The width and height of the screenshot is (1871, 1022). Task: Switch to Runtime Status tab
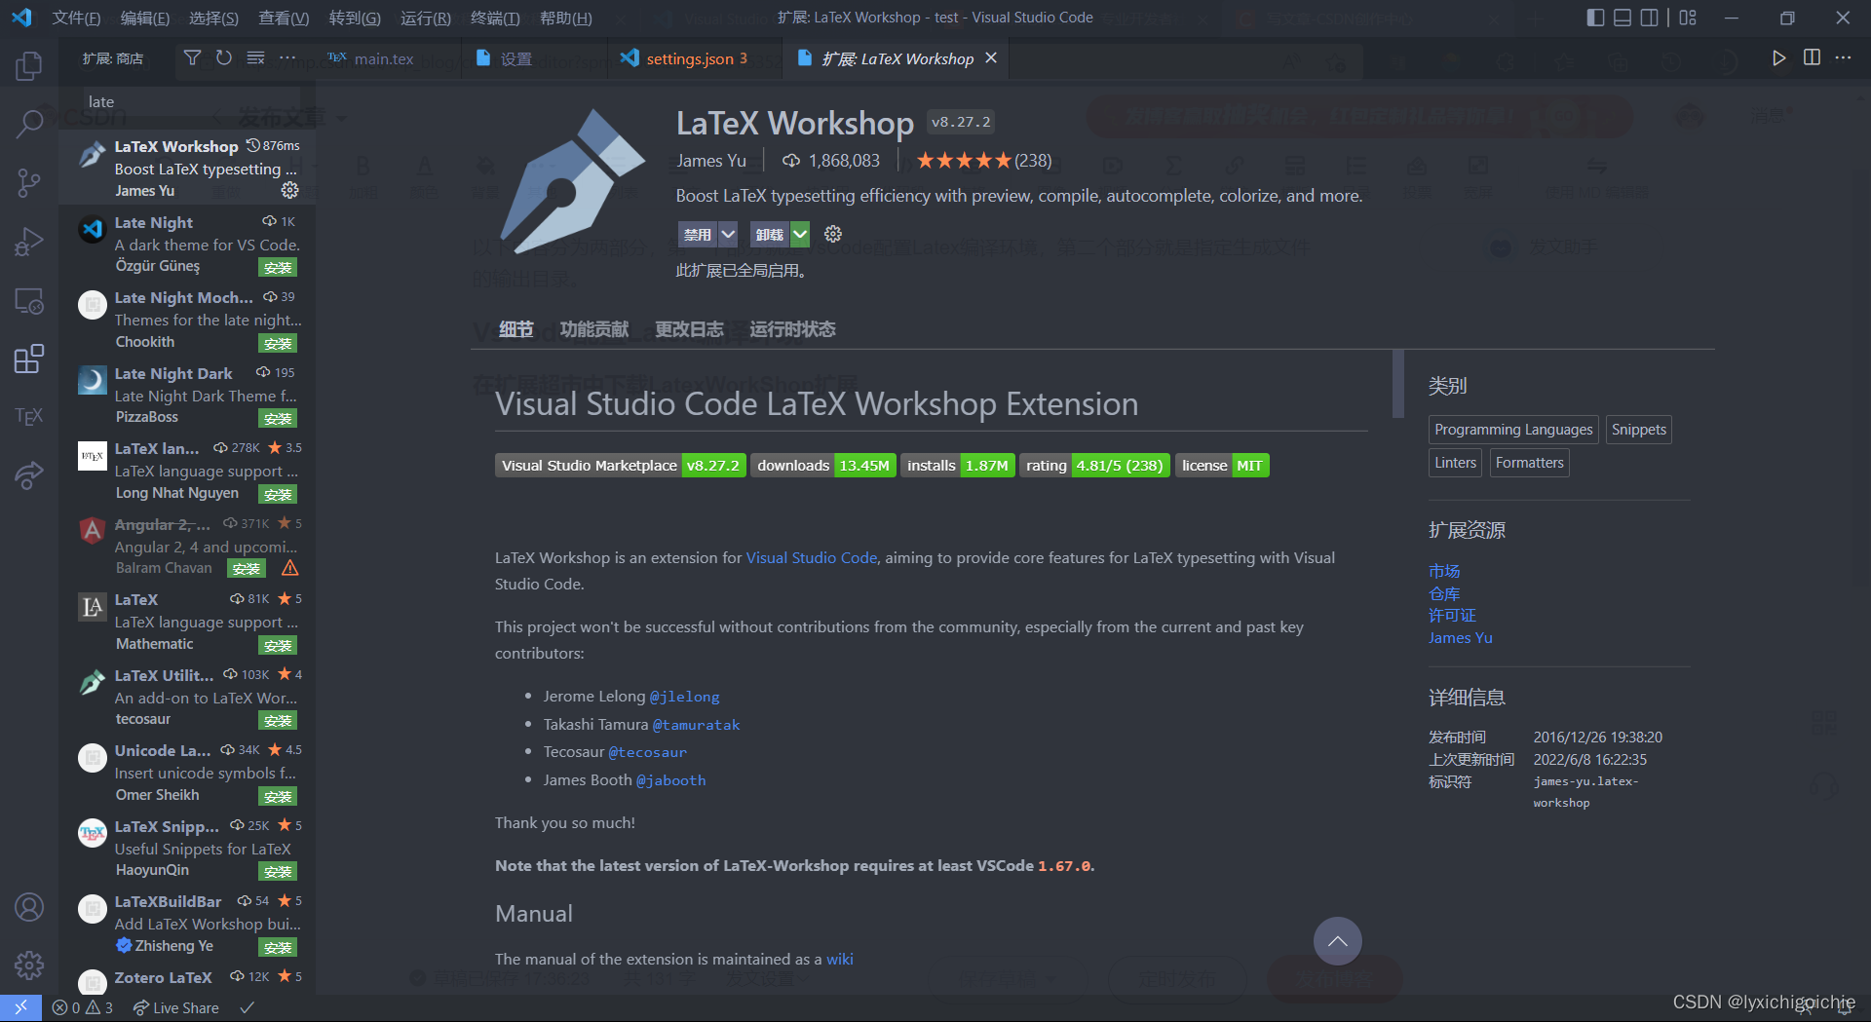tap(792, 329)
